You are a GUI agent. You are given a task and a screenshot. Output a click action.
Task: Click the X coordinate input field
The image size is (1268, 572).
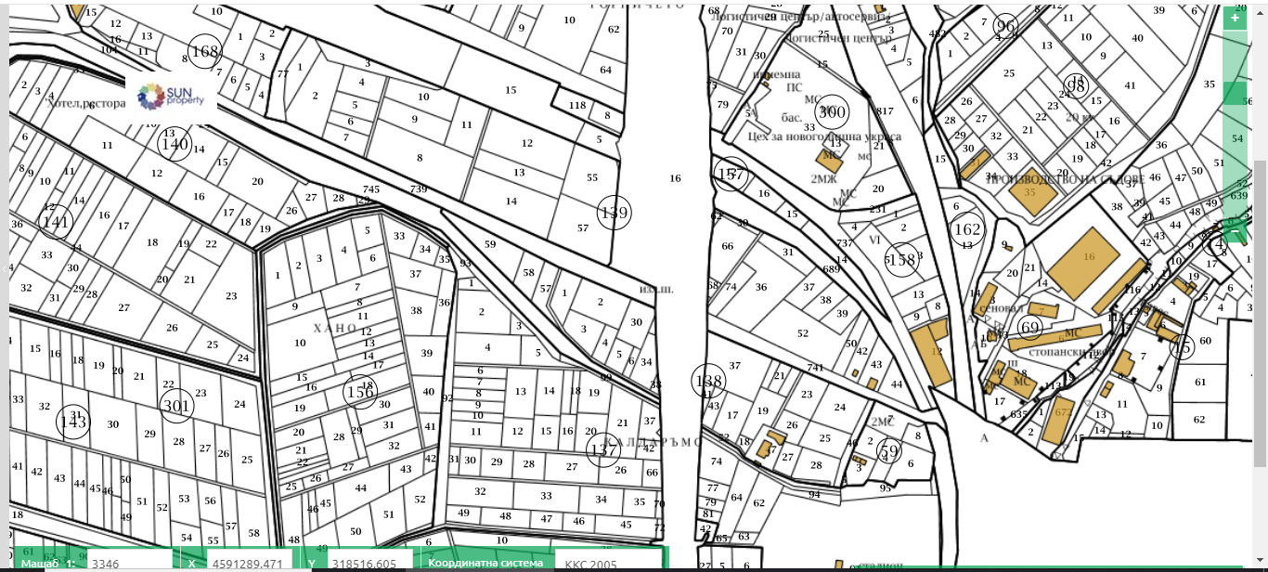click(x=247, y=563)
